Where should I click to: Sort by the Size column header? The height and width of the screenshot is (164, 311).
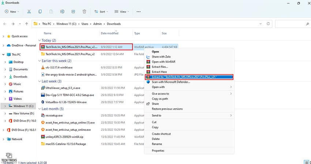[x=164, y=33]
